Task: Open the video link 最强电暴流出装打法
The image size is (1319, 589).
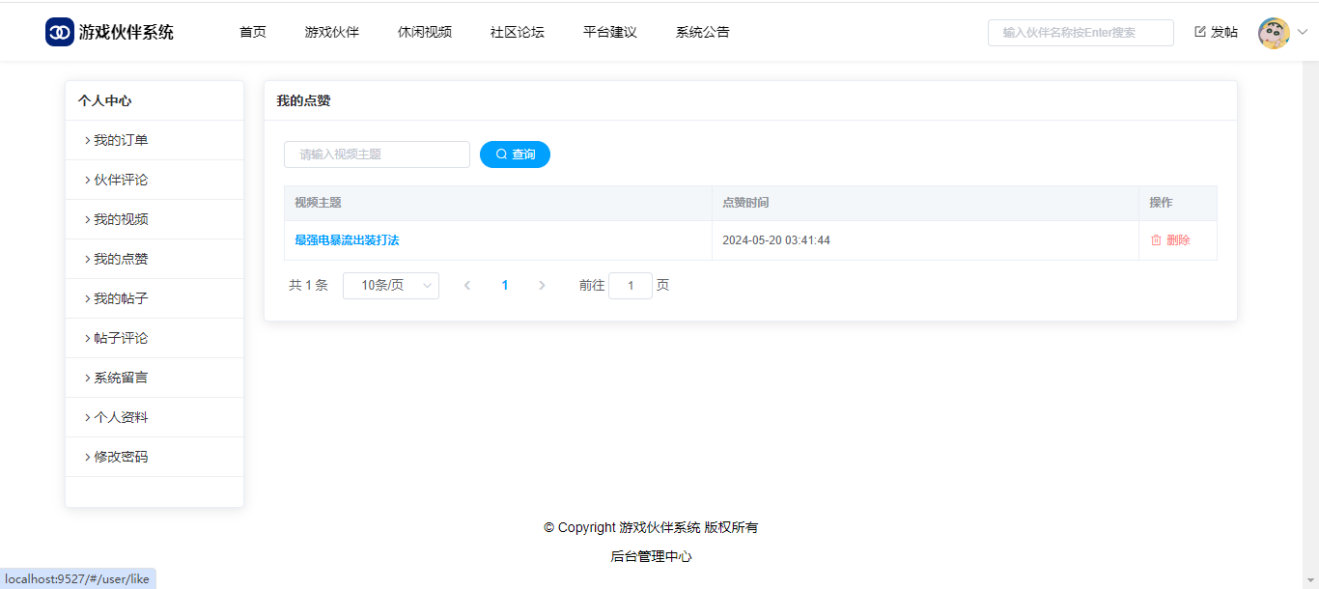Action: (347, 240)
